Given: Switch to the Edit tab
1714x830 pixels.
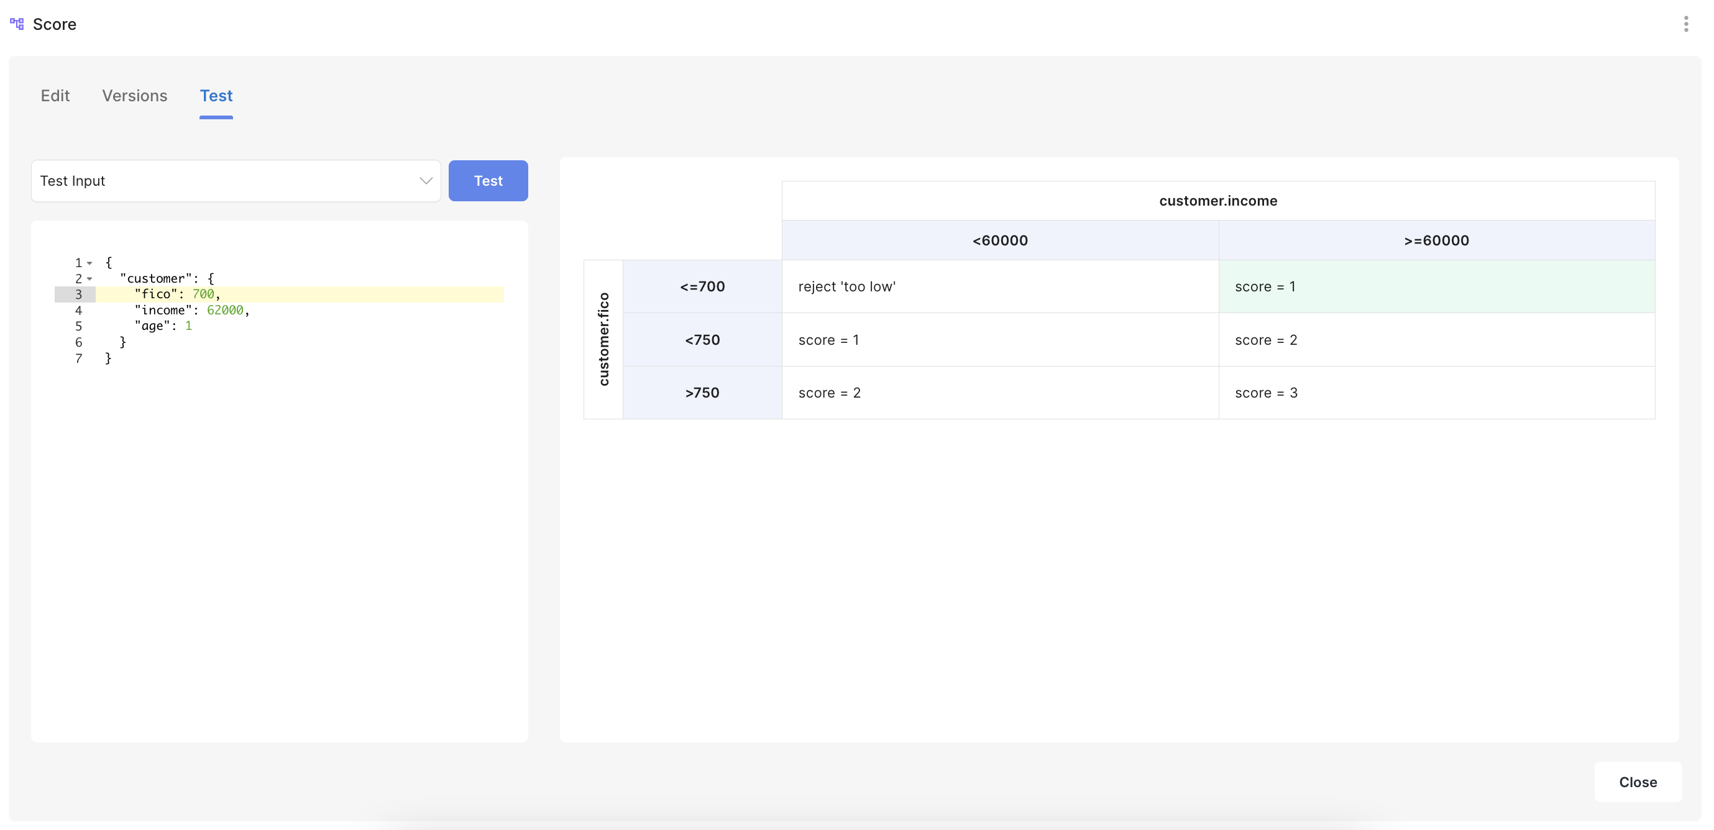Looking at the screenshot, I should coord(55,96).
